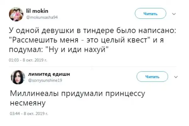
Task: Expand the chevron menu on lil mokin's tweet
Action: tap(174, 14)
